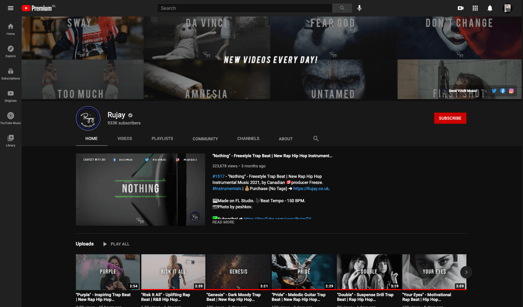Screen dimensions: 523x307
Task: Open the RISK IT ALL thumbnail
Action: [x=173, y=272]
